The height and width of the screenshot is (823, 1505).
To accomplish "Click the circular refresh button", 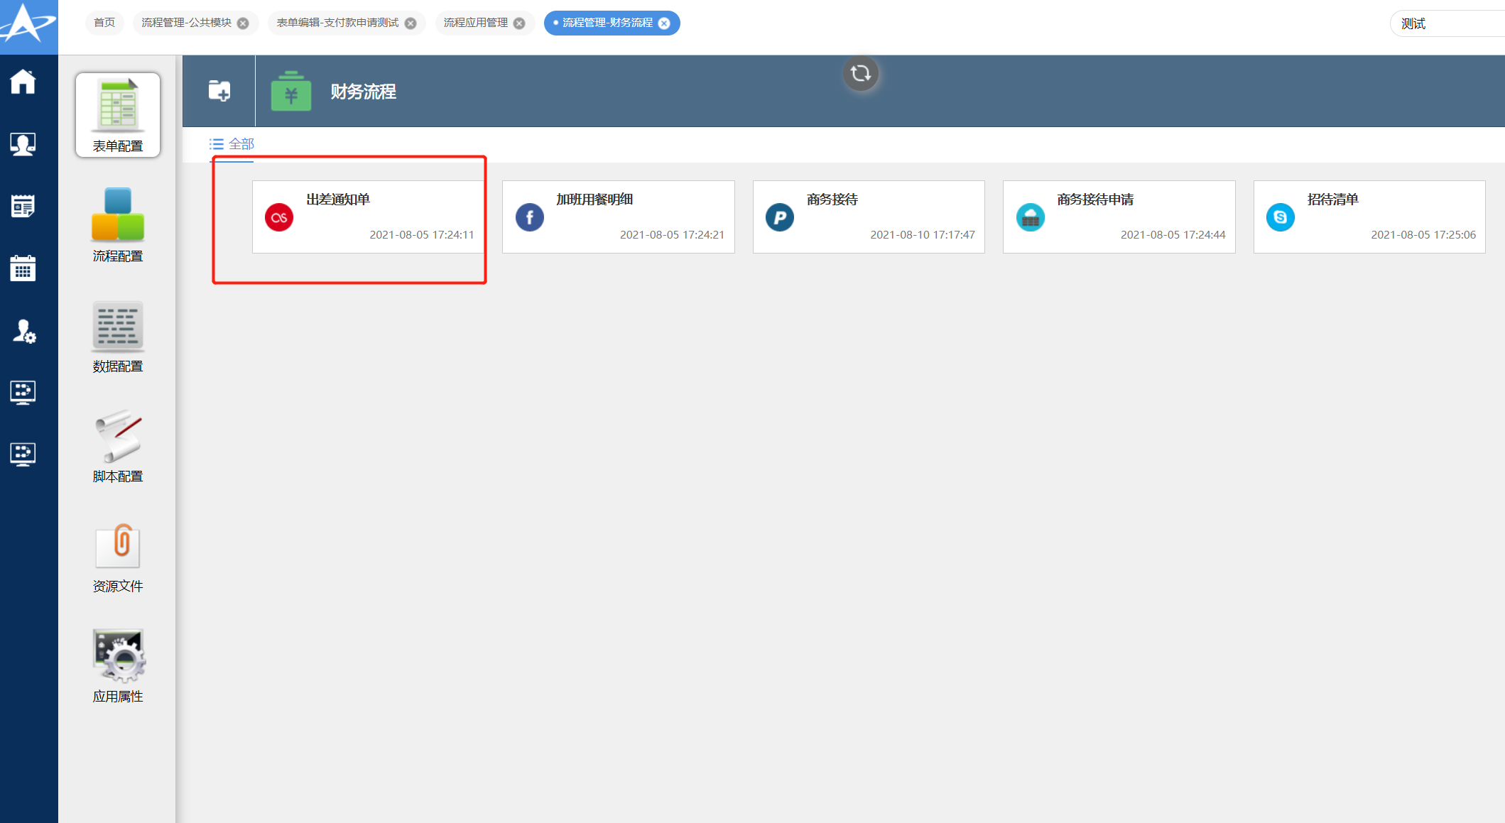I will click(x=860, y=73).
